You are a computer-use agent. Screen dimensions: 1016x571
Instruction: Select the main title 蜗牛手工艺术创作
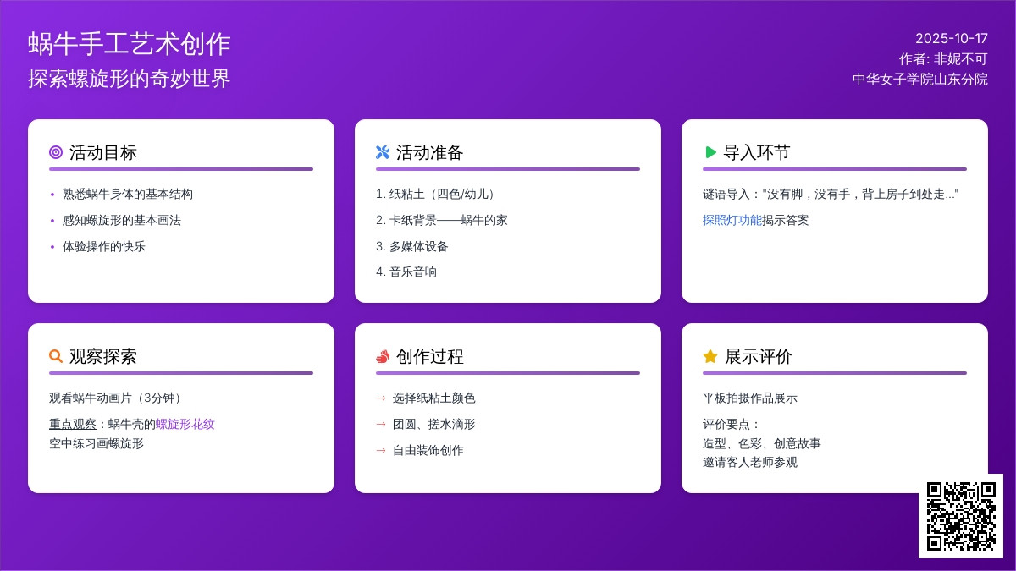pyautogui.click(x=129, y=44)
